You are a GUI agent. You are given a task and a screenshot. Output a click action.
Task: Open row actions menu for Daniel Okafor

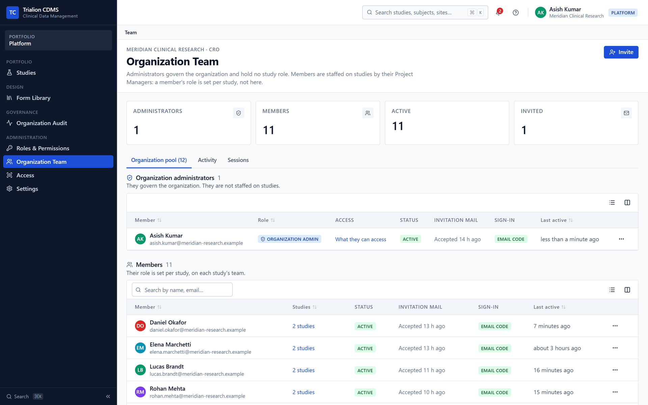[615, 326]
